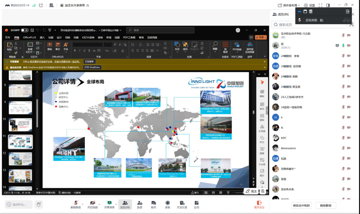Click the 解除静音 button in members panel
360x214 pixels.
click(x=325, y=205)
